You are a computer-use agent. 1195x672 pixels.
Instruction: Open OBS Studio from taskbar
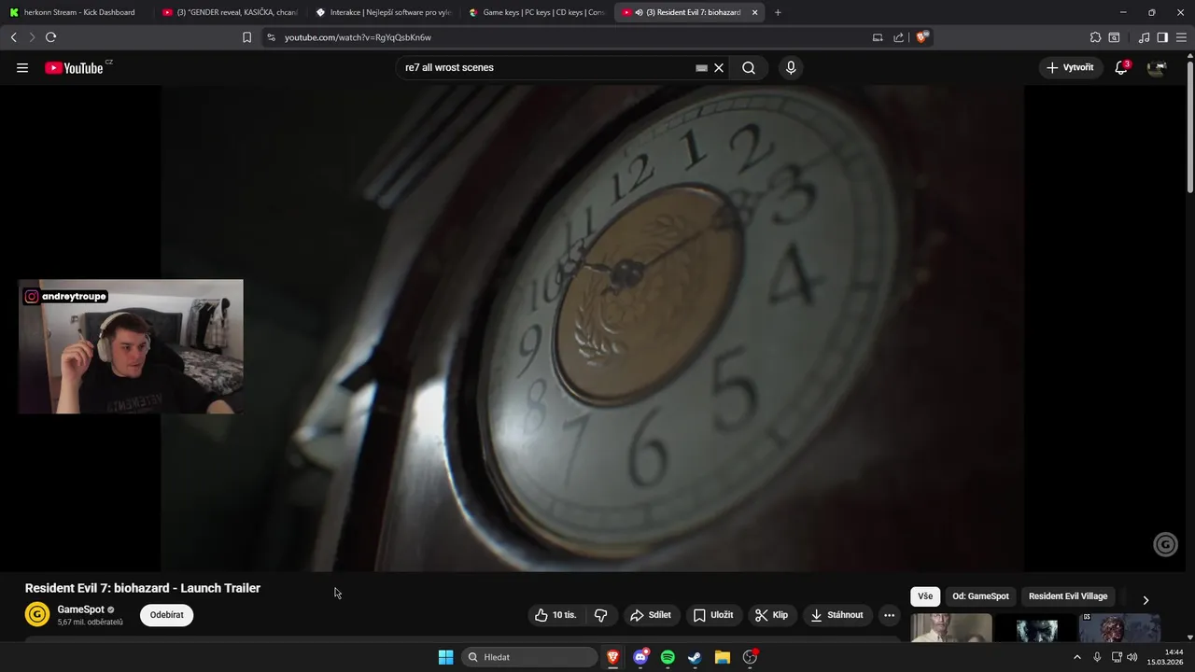(750, 657)
